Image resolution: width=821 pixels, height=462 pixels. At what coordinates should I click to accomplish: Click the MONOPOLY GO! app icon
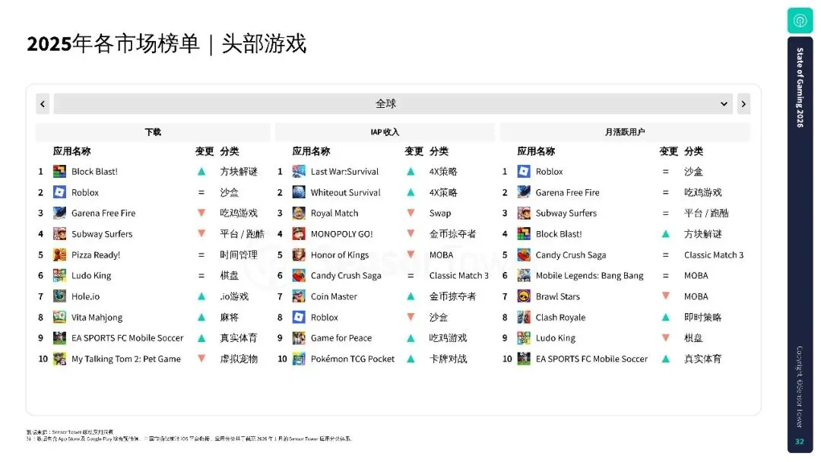pos(297,233)
